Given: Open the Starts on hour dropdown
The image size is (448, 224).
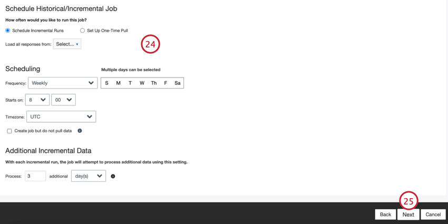Looking at the screenshot, I should point(37,100).
